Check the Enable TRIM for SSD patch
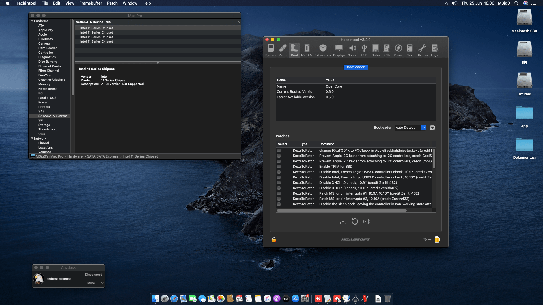 pyautogui.click(x=279, y=167)
